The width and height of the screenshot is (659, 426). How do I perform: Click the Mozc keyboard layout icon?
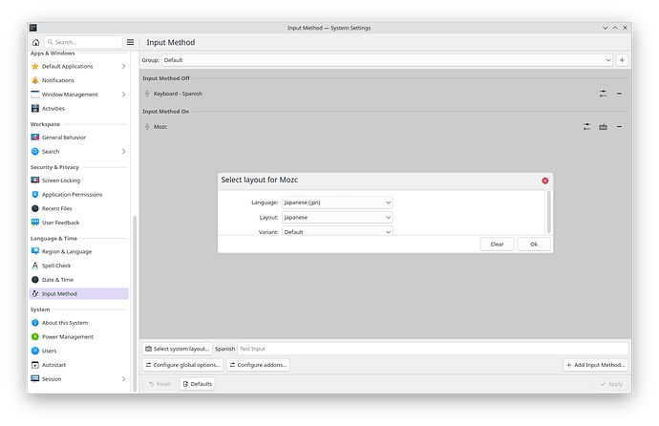[603, 126]
